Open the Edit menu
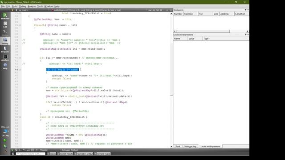Screen dimensions: 285x160 pos(8,6)
